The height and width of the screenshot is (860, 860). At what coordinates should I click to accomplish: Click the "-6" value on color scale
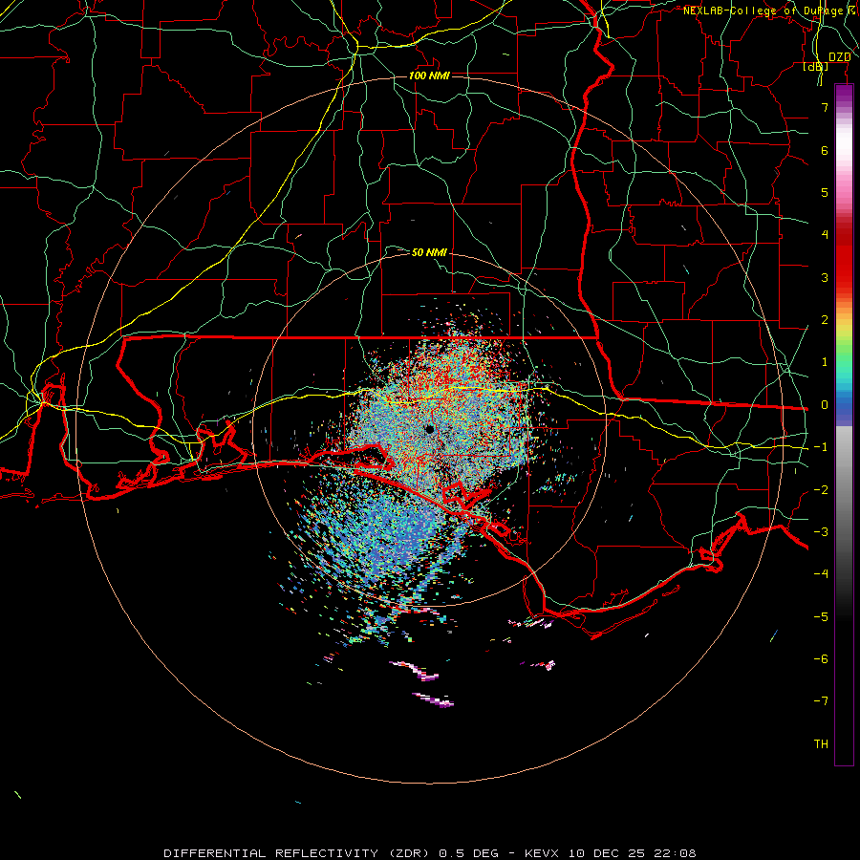click(821, 658)
